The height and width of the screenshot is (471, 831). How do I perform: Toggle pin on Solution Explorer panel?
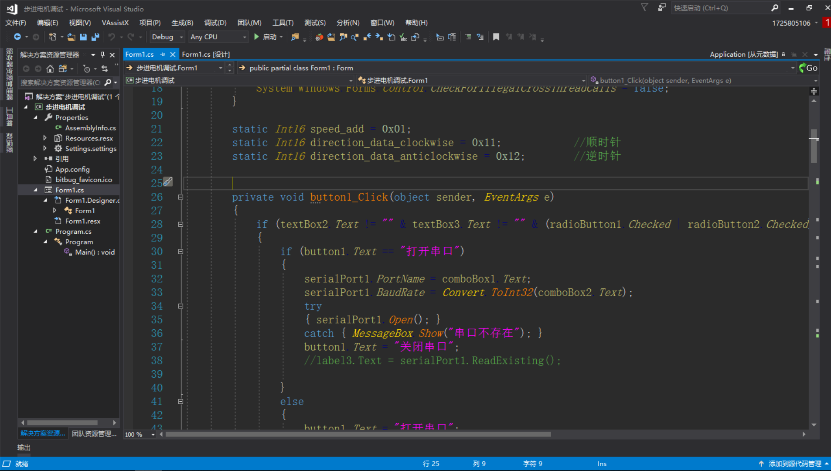pos(102,55)
